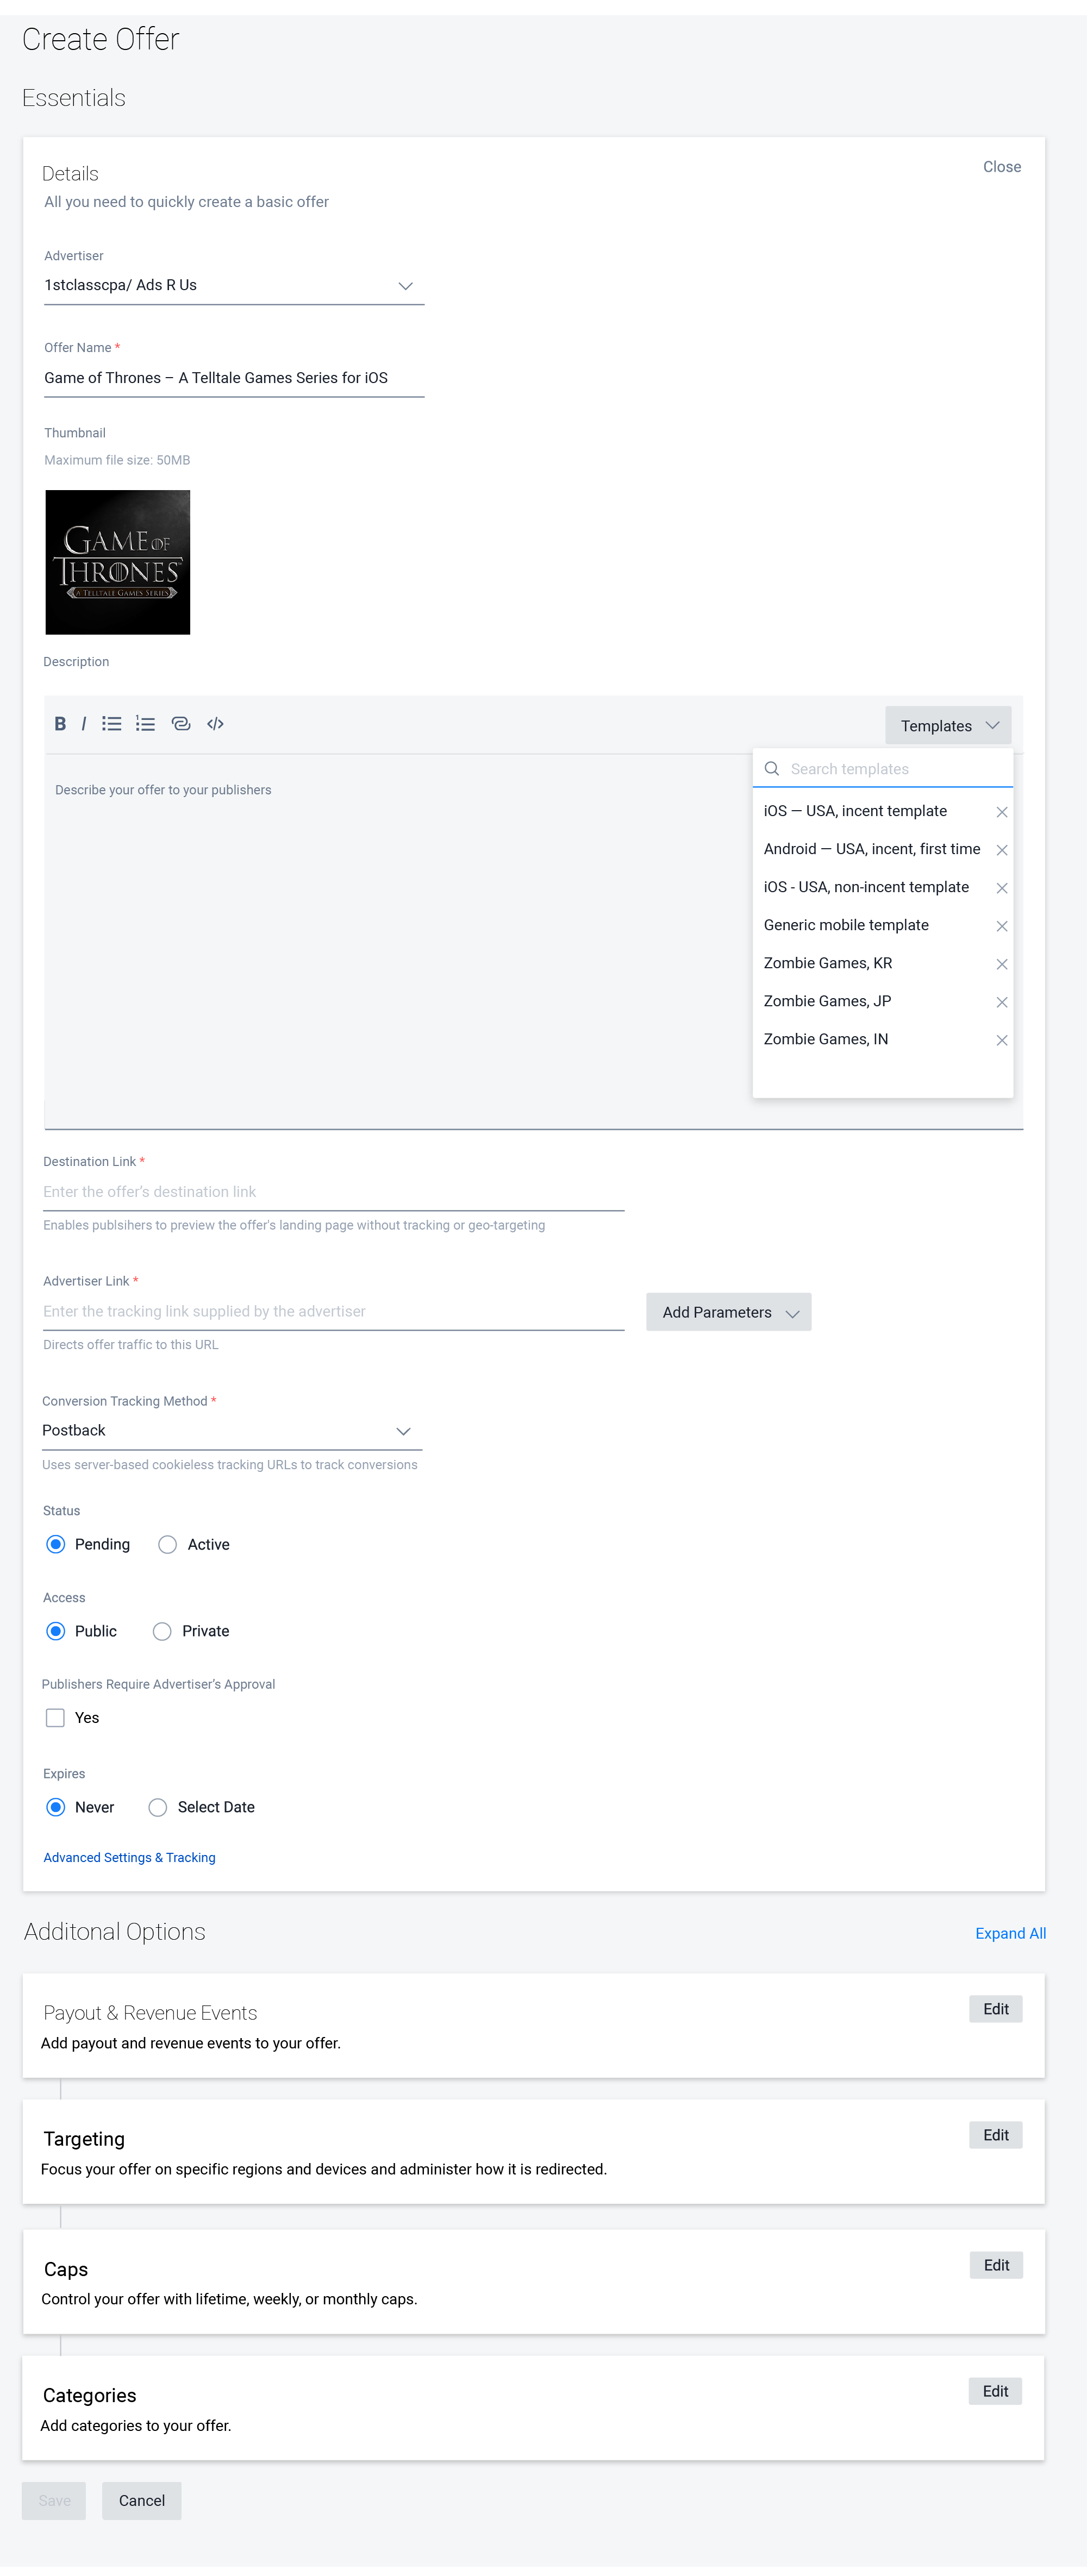Viewport: 1087px width, 2576px height.
Task: Choose iOS — USA, incent template
Action: [x=855, y=811]
